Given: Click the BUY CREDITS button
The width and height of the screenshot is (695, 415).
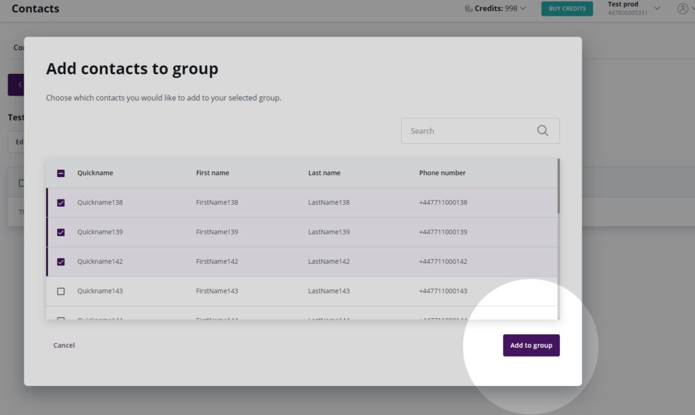Looking at the screenshot, I should [x=567, y=8].
